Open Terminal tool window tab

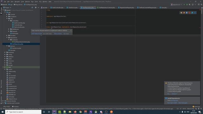pos(15,107)
